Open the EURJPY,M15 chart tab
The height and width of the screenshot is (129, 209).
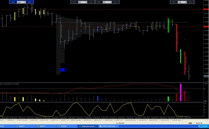tap(44, 120)
